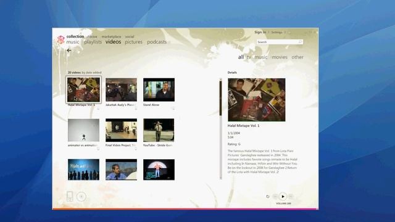395x222 pixels.
Task: Select the stage spotlight video thumbnail
Action: click(159, 170)
